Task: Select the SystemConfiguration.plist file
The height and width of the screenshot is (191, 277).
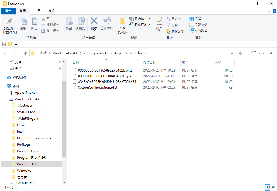Action: tap(97, 88)
